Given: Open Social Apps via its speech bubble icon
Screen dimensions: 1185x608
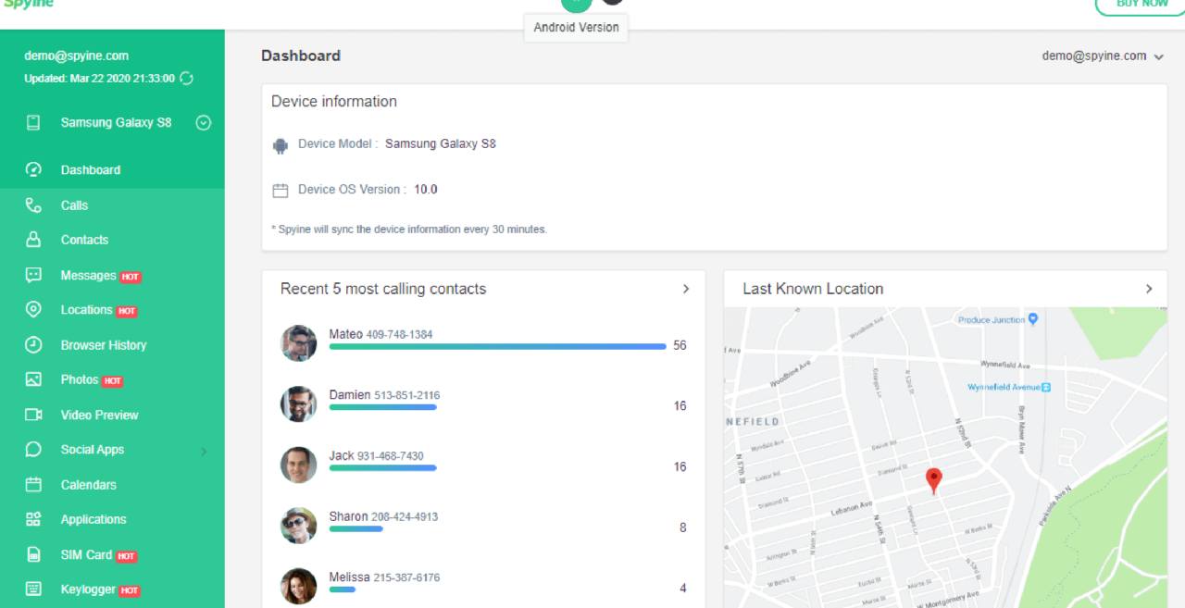Looking at the screenshot, I should pyautogui.click(x=33, y=450).
